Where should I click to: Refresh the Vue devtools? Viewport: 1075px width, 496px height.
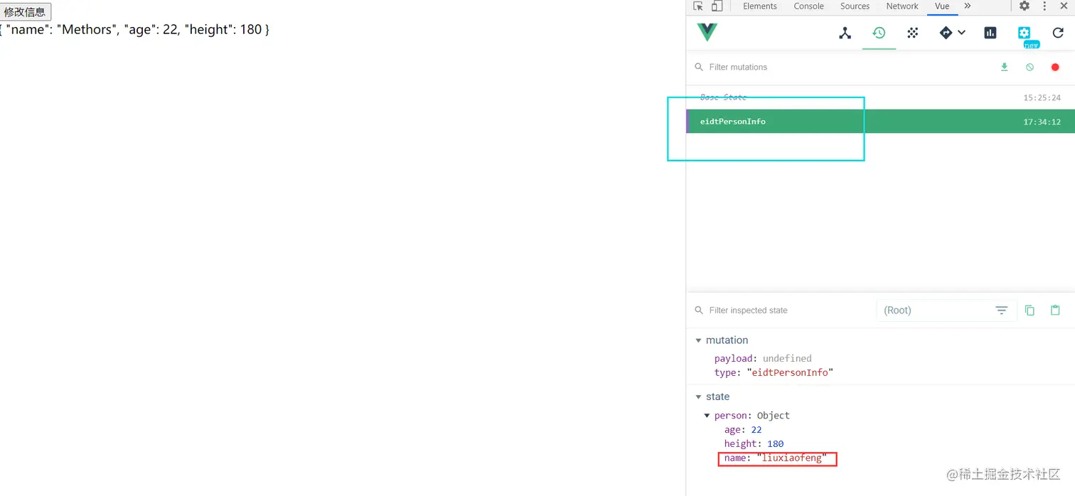tap(1058, 33)
